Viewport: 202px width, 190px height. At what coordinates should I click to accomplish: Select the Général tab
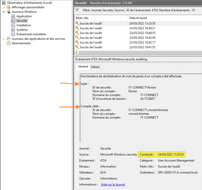tap(83, 67)
